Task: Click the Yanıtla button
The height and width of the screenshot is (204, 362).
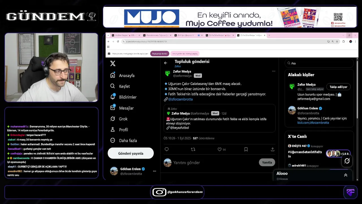Action: click(x=267, y=162)
